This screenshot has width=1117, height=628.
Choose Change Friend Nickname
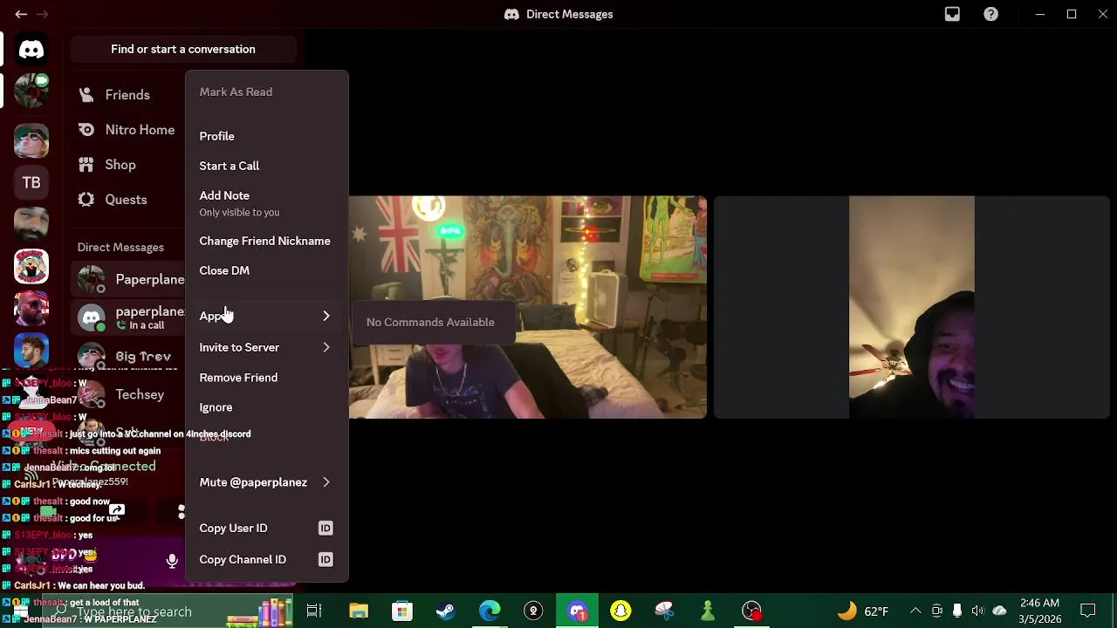(266, 241)
